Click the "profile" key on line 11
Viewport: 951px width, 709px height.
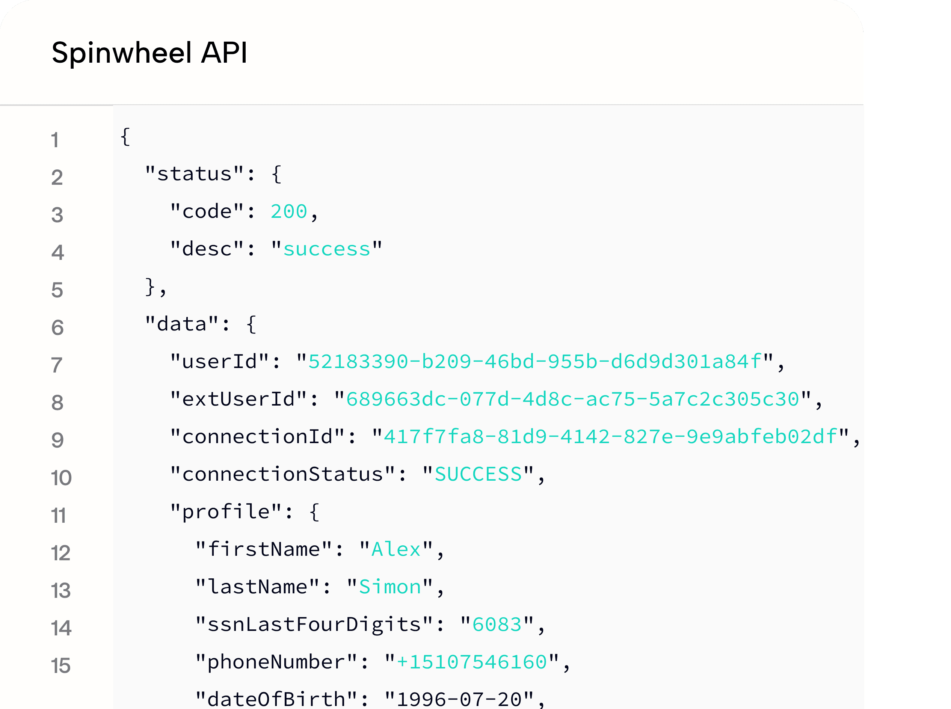click(x=226, y=512)
